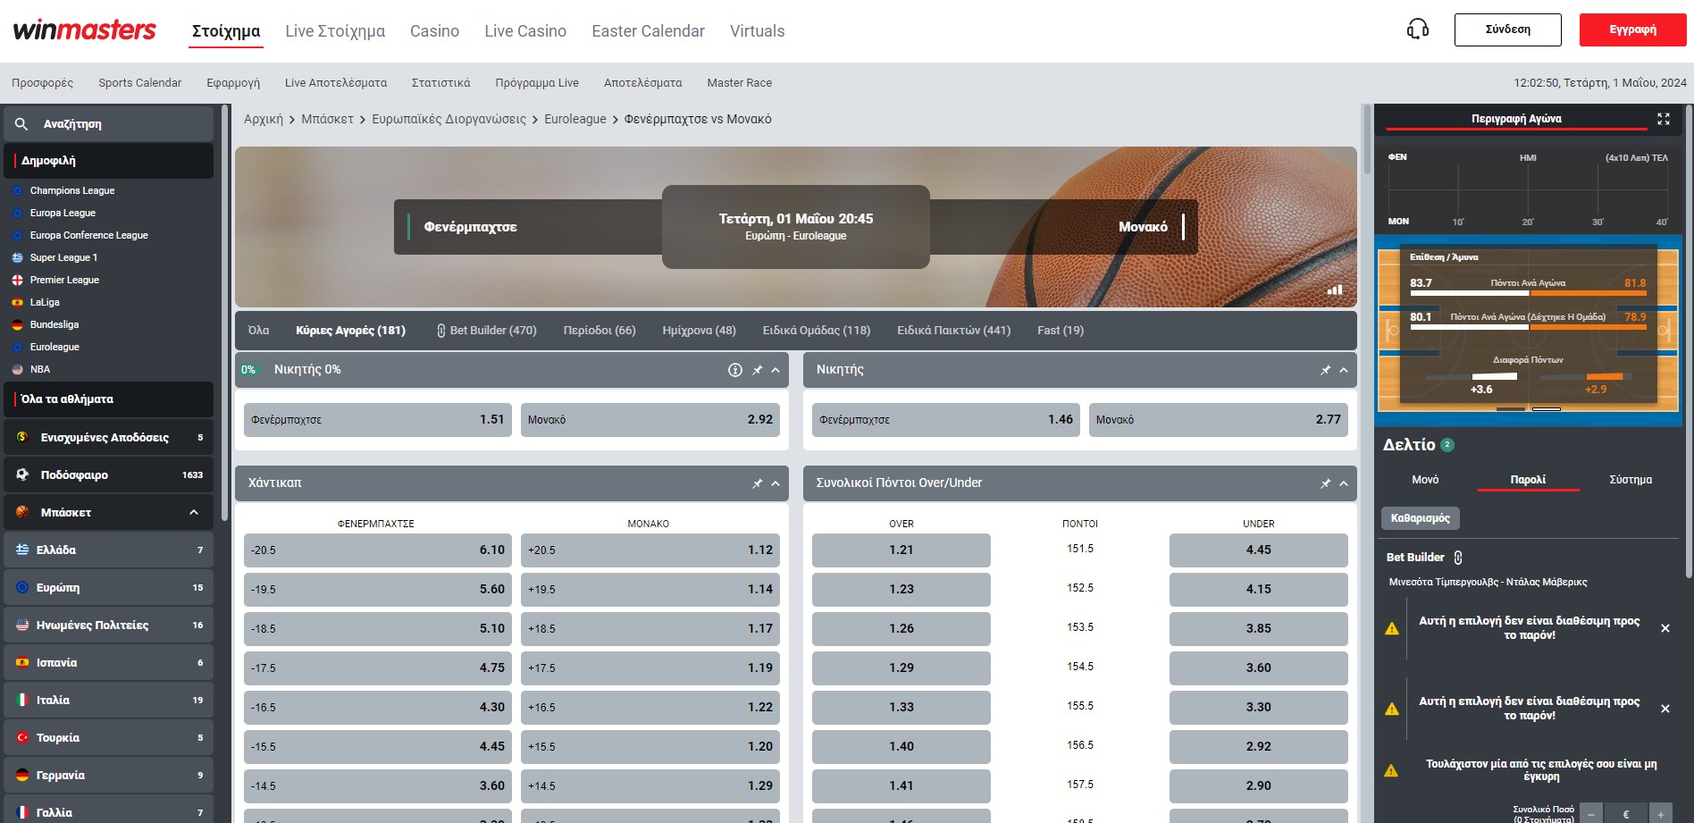1694x823 pixels.
Task: Open info icon in Νικητής 0% header
Action: 734,370
